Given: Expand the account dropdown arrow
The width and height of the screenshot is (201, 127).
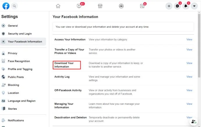Looking at the screenshot, I should 194,6.
